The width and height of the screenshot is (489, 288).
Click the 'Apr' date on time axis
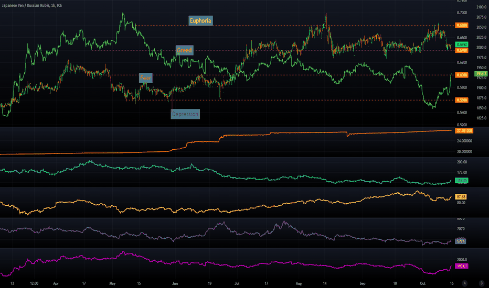pyautogui.click(x=56, y=284)
